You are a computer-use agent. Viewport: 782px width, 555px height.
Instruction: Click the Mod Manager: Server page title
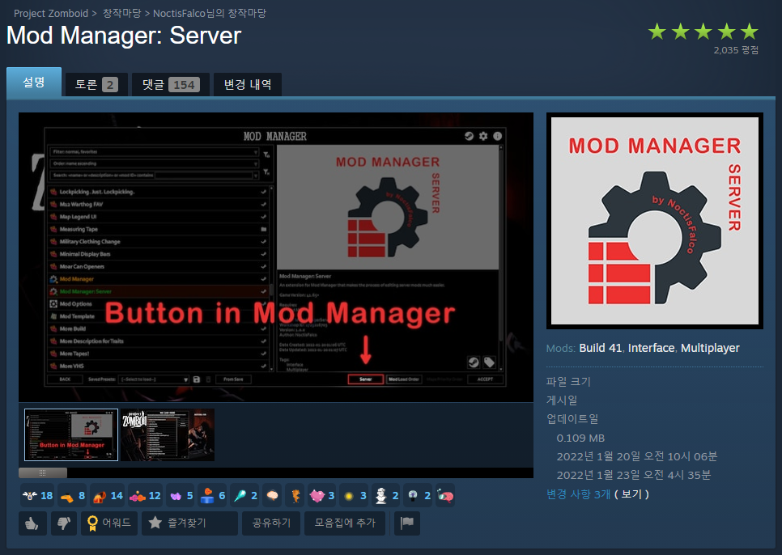point(124,36)
